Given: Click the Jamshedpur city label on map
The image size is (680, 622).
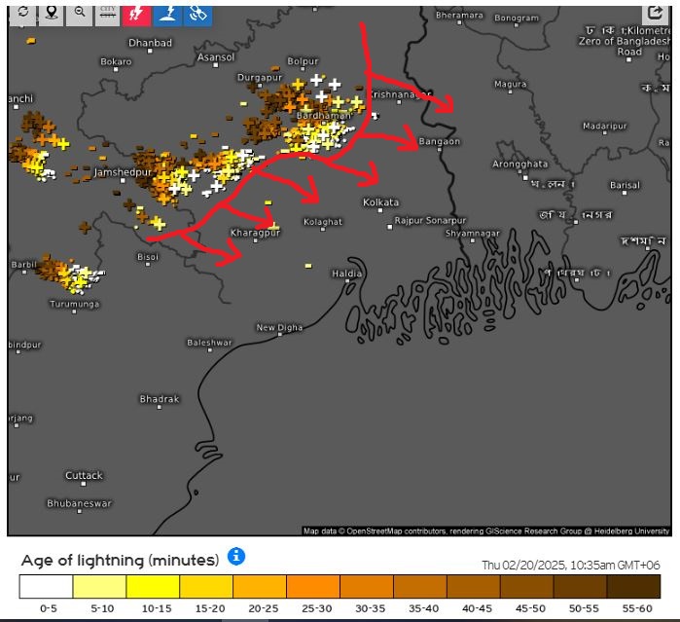Looking at the screenshot, I should tap(124, 172).
